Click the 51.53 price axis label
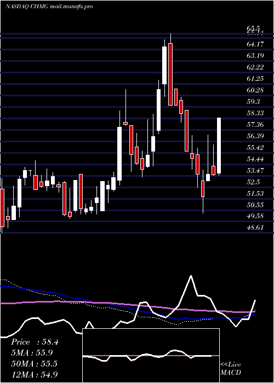The image size is (274, 383). point(255,194)
